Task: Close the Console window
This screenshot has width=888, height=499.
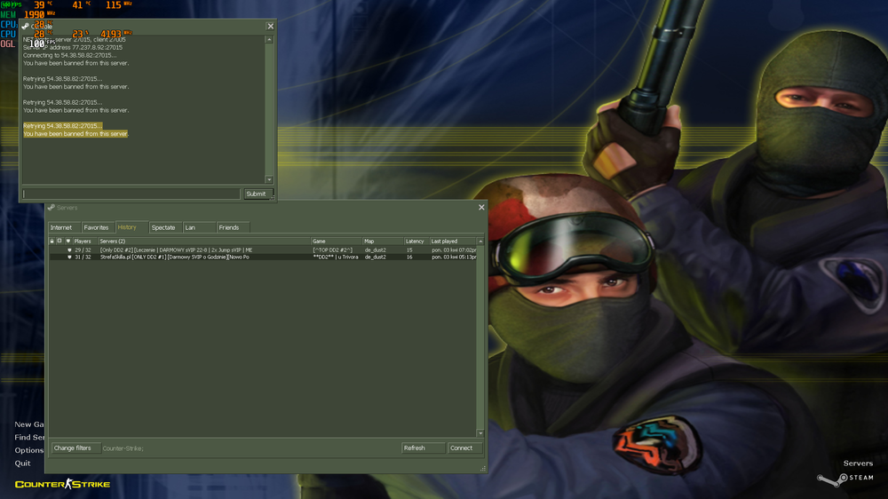Action: pyautogui.click(x=270, y=26)
